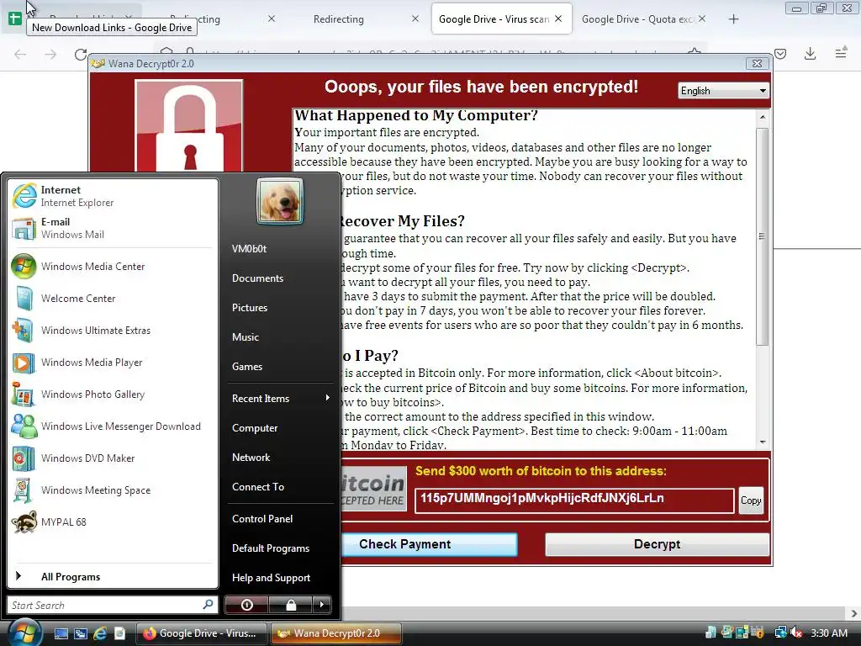Screen dimensions: 861x646
Task: Open Default Programs
Action: (280, 548)
